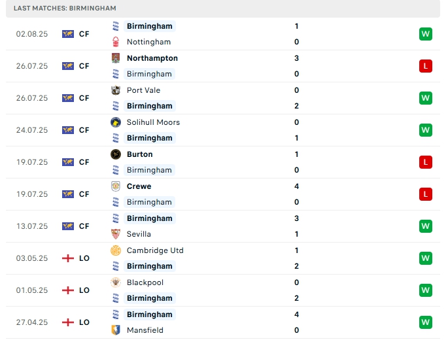Click the Burton club crest icon

(116, 154)
